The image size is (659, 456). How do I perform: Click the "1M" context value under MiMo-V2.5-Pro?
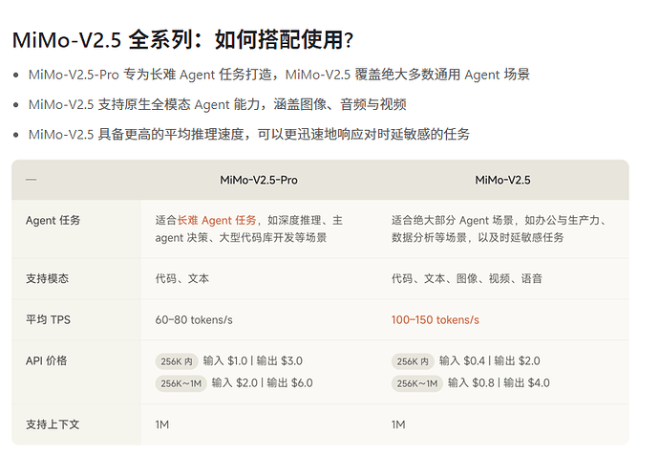(x=162, y=424)
